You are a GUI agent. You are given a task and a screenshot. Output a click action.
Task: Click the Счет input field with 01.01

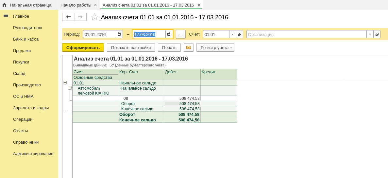coord(216,34)
